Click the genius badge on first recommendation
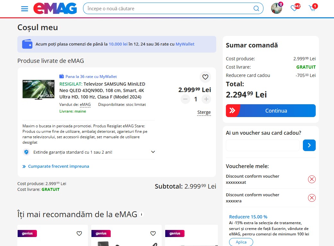The height and width of the screenshot is (246, 334). pyautogui.click(x=27, y=233)
